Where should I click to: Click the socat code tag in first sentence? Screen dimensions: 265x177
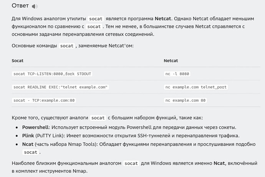point(98,18)
